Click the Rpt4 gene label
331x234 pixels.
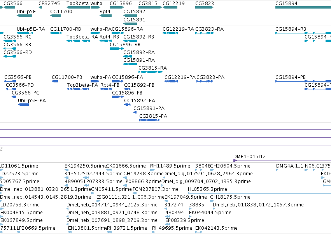coord(105,12)
